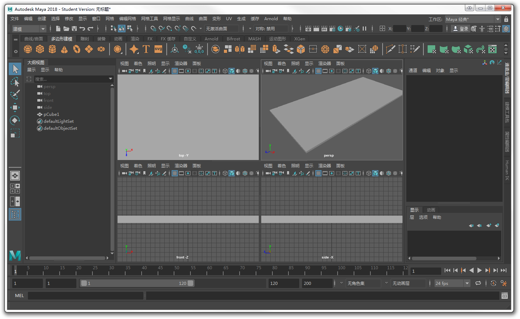Select pCube1 in the Outliner
This screenshot has width=520, height=319.
point(51,114)
